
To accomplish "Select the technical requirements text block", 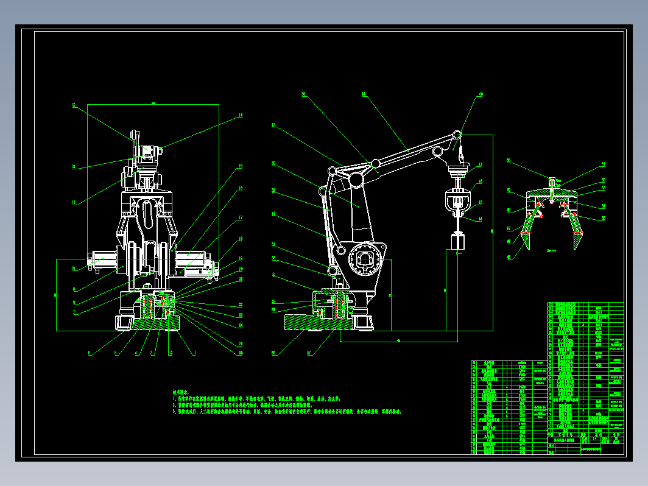I will click(x=287, y=402).
